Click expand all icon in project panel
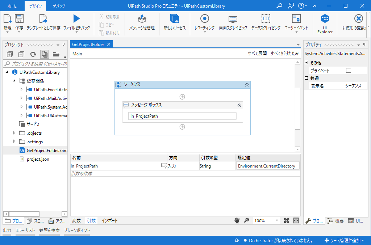Screen dimensions: 371x245 [9, 55]
